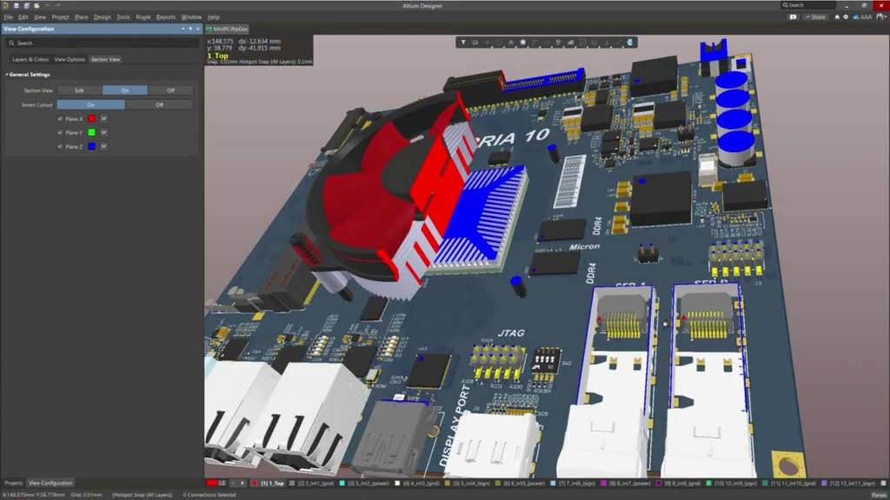Image resolution: width=890 pixels, height=500 pixels.
Task: Click the selection filter icon in the active bar
Action: pos(463,42)
